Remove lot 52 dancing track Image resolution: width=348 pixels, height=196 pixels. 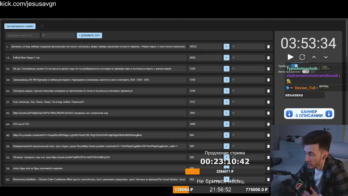point(268,157)
